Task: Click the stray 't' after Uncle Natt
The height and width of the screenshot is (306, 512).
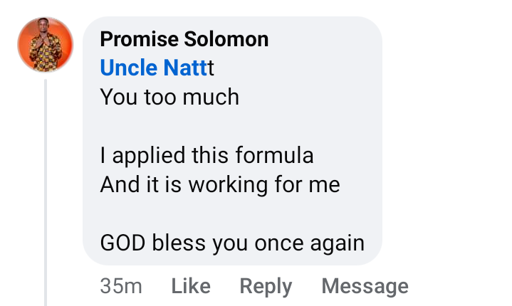Action: click(211, 68)
